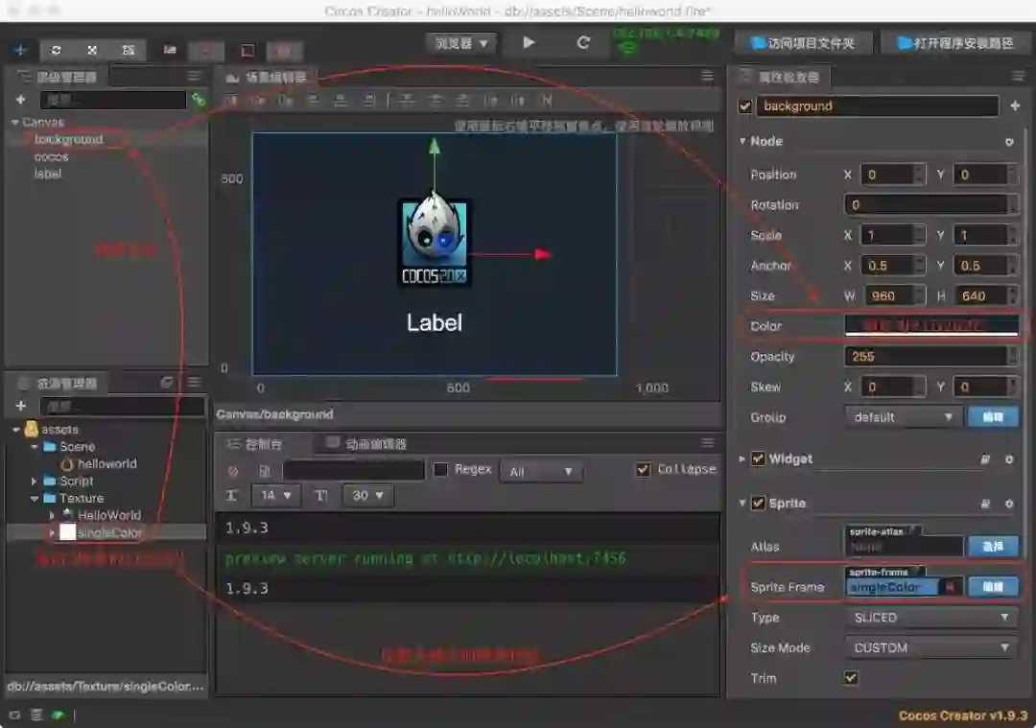Open the property inspector tab
The width and height of the screenshot is (1036, 728).
click(x=782, y=78)
